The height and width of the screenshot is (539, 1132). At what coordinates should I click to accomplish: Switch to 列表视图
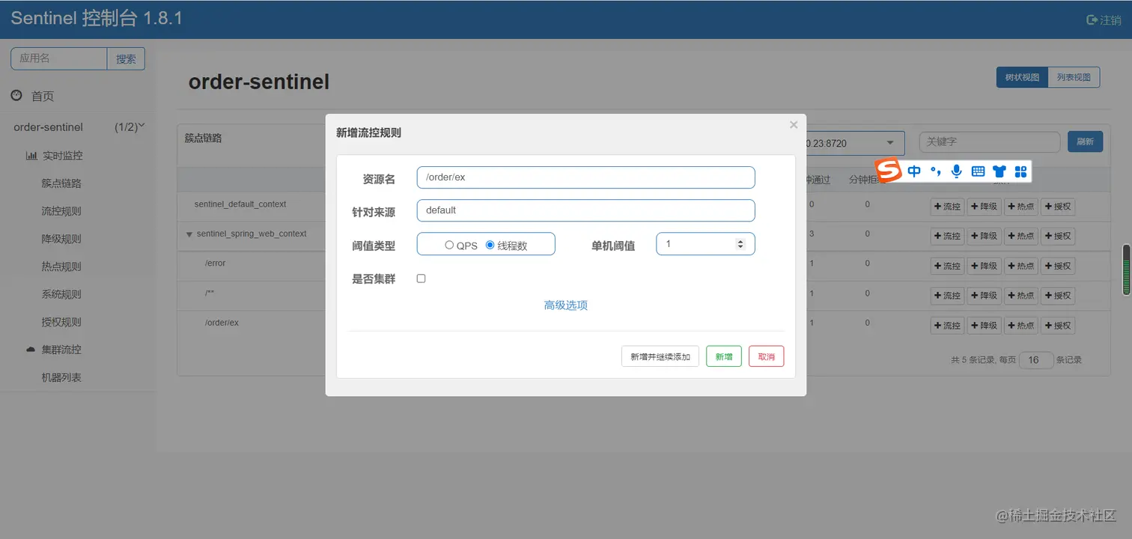pyautogui.click(x=1074, y=77)
